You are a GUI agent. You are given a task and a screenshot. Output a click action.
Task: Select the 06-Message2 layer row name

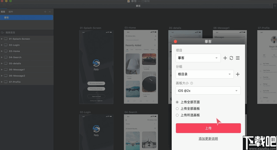click(x=17, y=76)
